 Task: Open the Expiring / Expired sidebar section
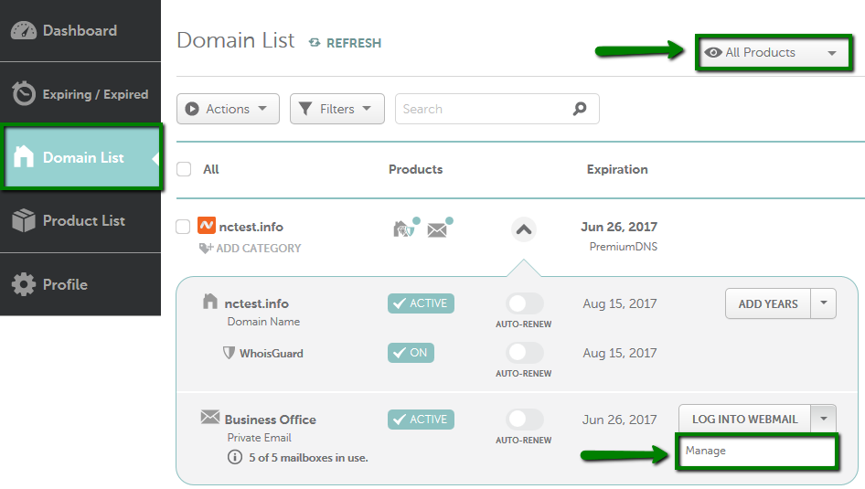click(x=80, y=94)
